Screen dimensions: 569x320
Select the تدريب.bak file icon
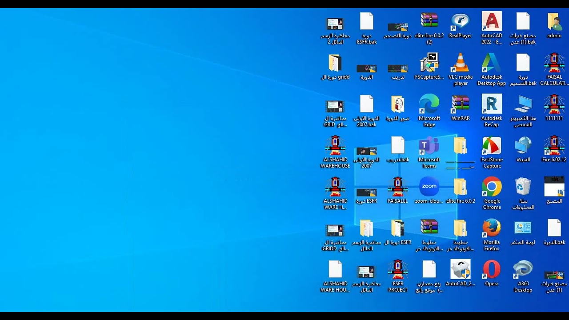(x=398, y=149)
